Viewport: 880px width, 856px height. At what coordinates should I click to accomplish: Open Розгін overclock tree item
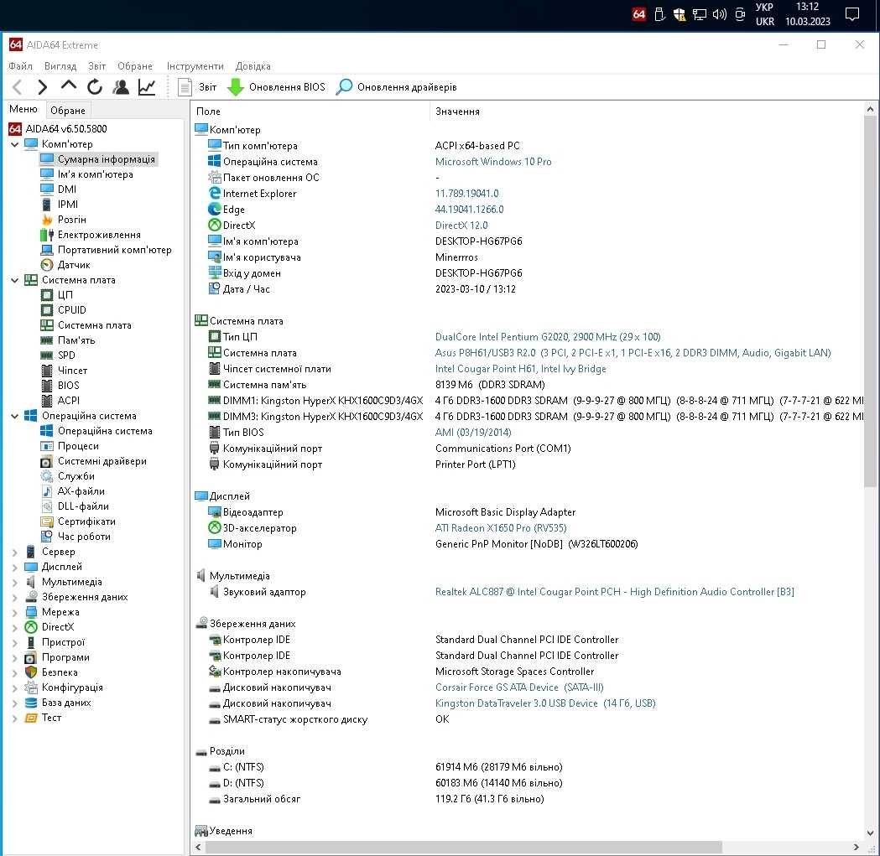(72, 220)
